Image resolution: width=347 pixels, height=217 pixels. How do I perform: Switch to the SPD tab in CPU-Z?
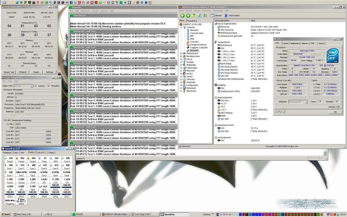tap(313, 43)
